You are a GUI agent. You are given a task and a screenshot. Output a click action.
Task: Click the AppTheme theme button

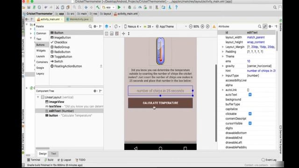[165, 27]
